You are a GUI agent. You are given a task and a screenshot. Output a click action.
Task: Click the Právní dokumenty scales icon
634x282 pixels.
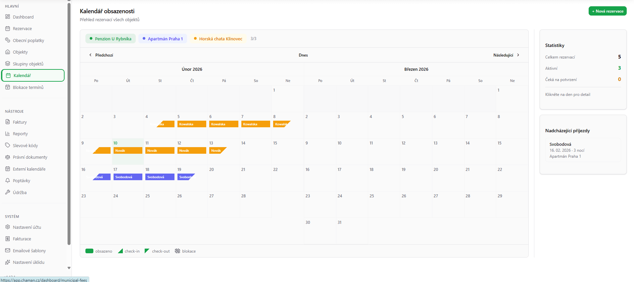[8, 157]
